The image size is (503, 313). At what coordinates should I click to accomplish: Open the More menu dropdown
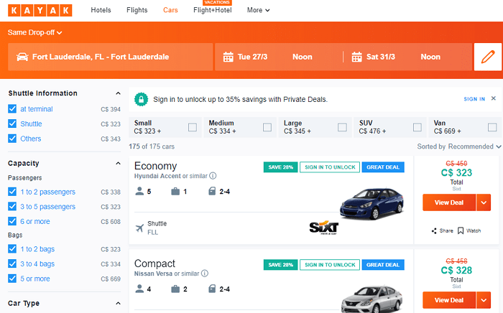(x=258, y=10)
